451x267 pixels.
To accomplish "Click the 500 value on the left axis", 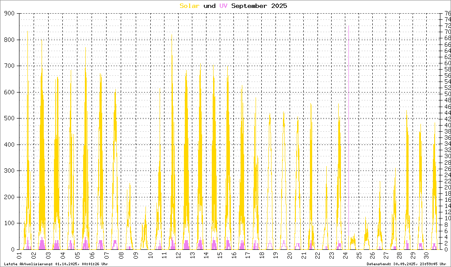I will [x=9, y=119].
